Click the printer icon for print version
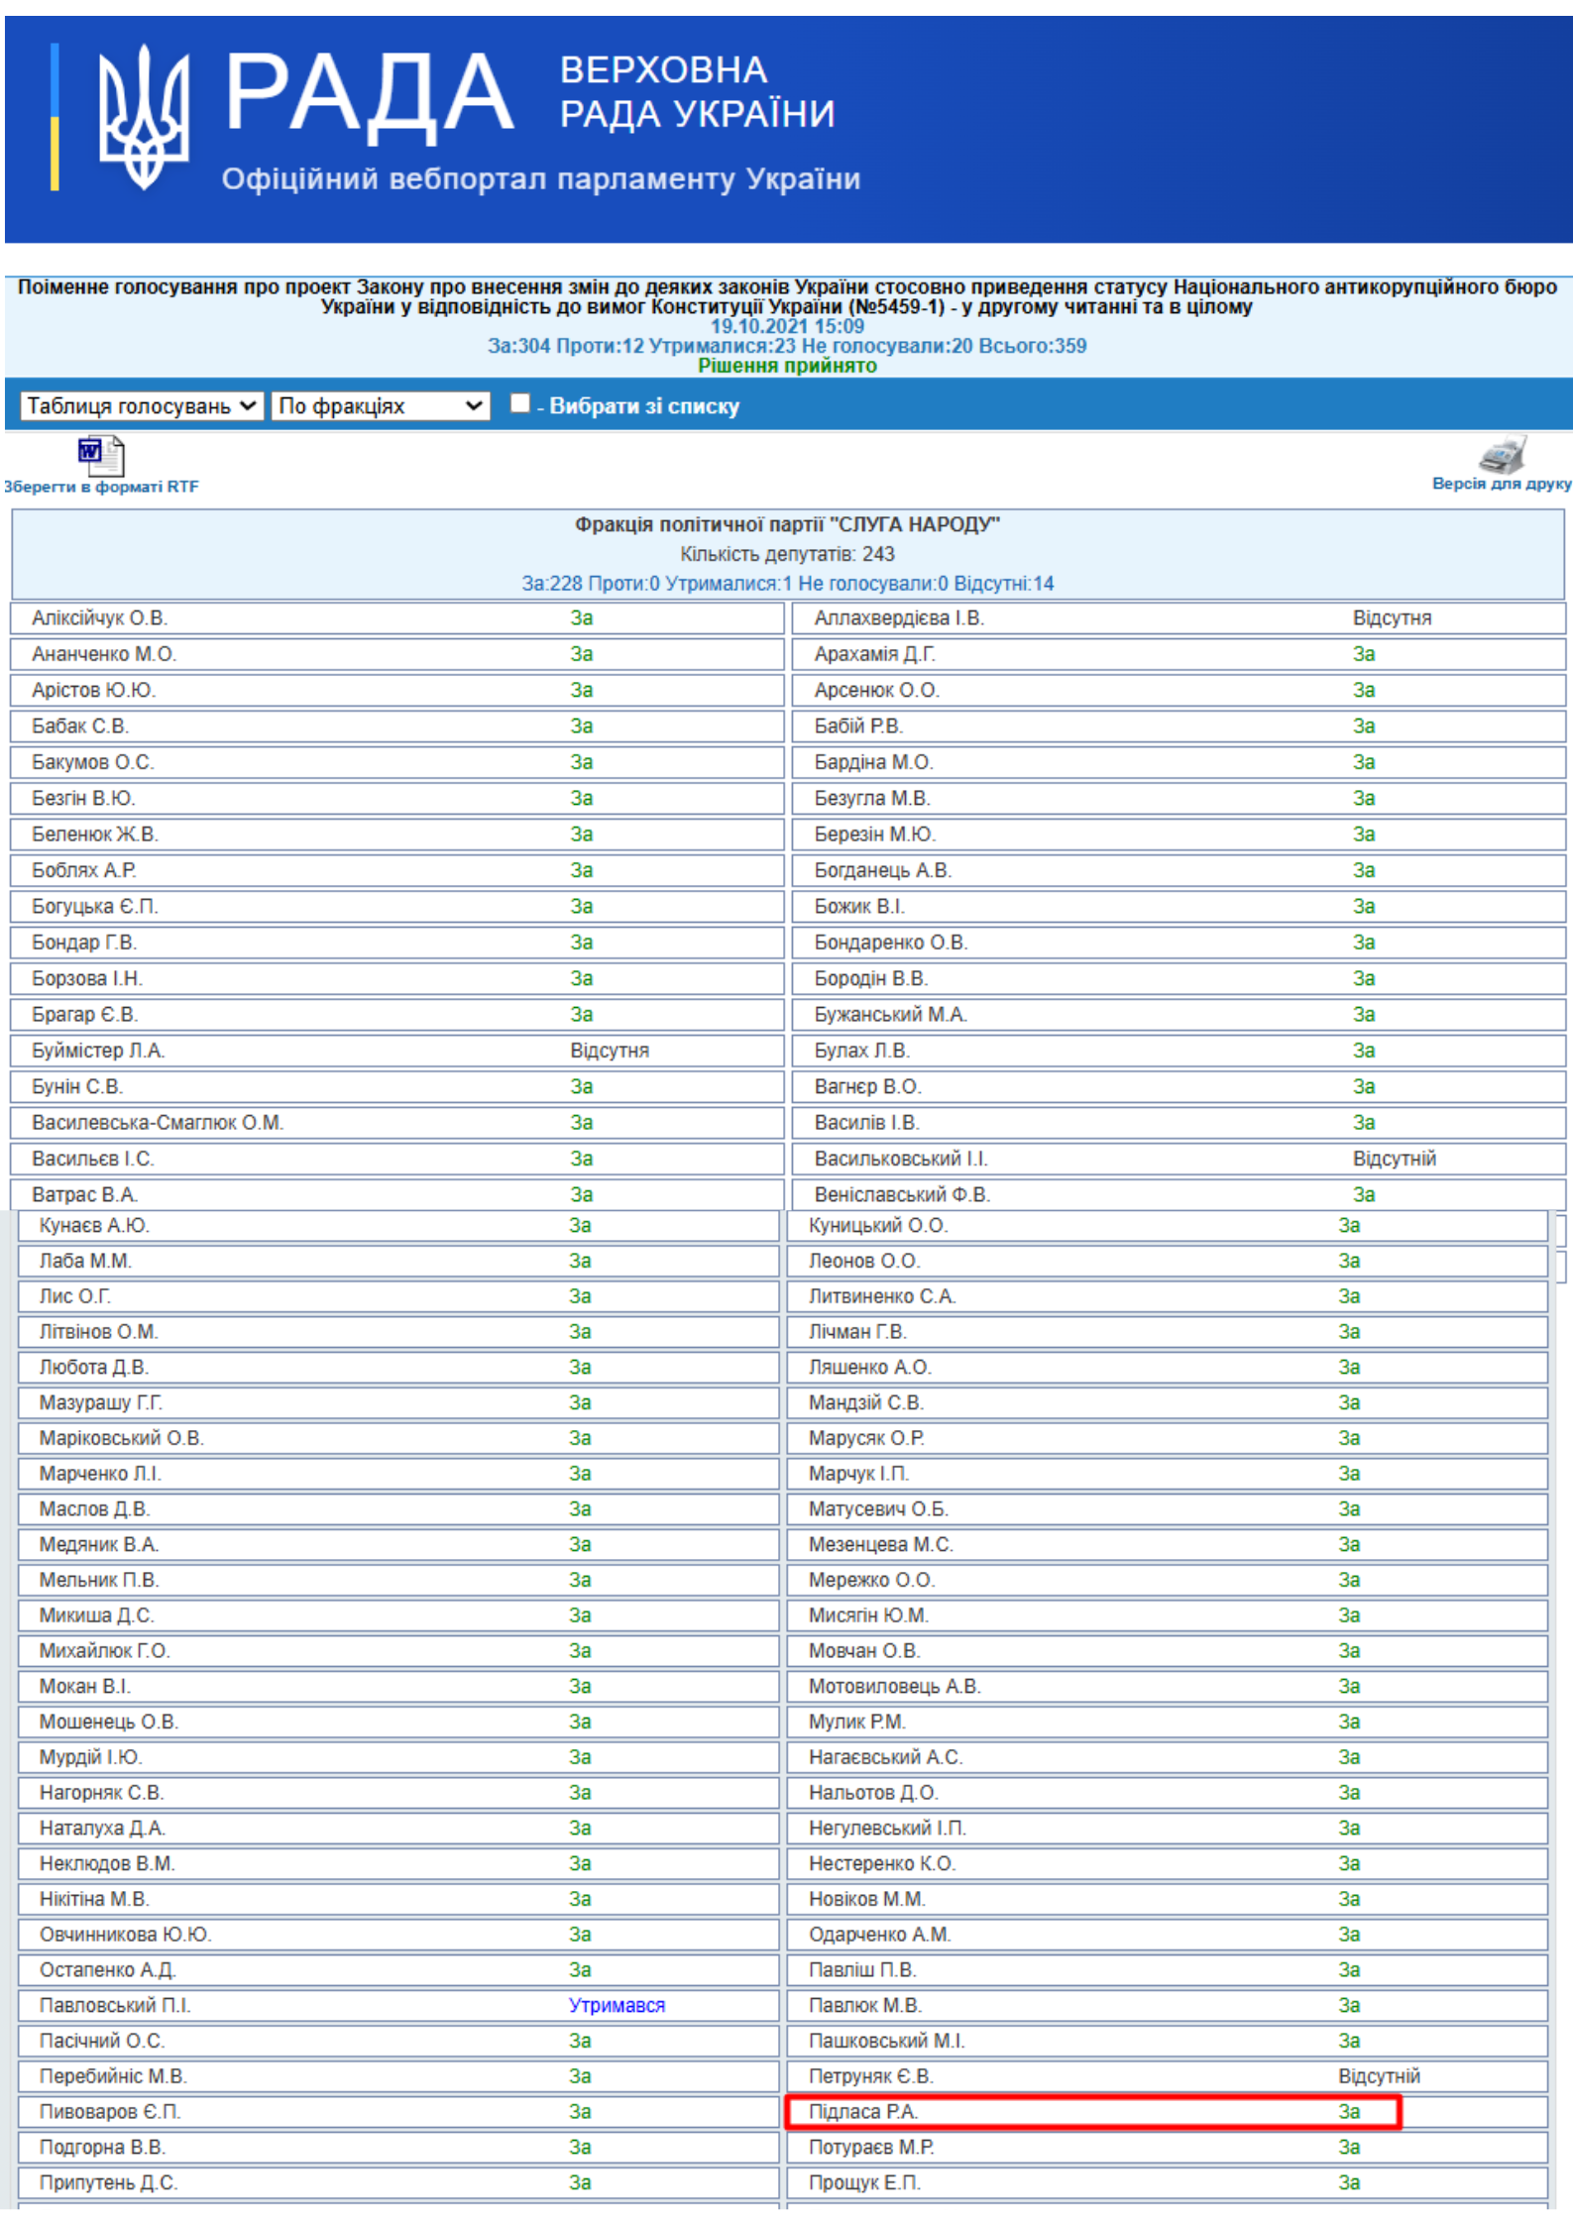 [1503, 455]
